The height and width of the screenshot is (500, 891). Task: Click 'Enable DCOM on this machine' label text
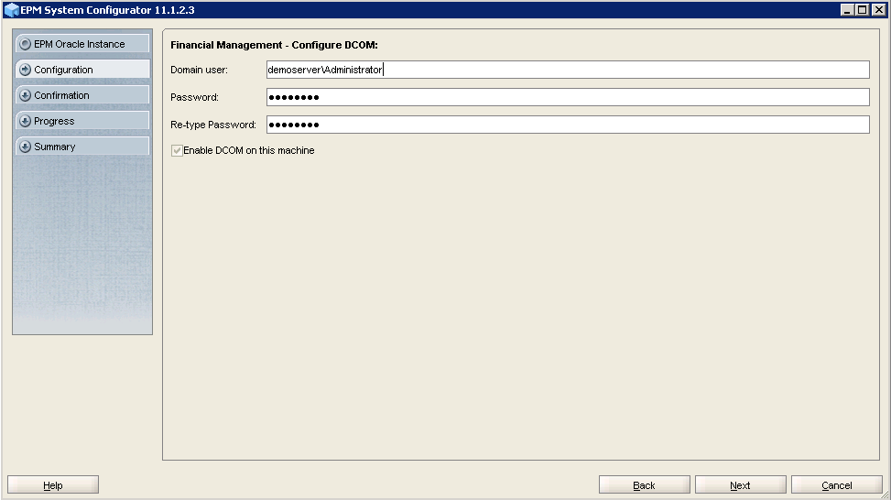coord(248,150)
